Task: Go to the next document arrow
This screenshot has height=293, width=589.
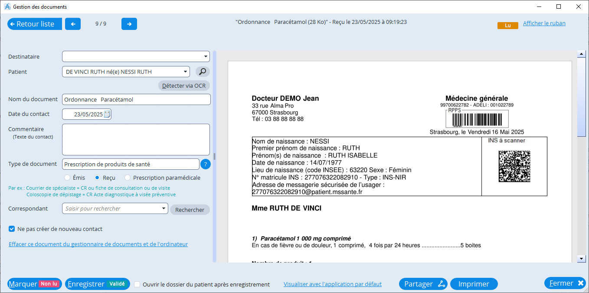Action: [129, 24]
